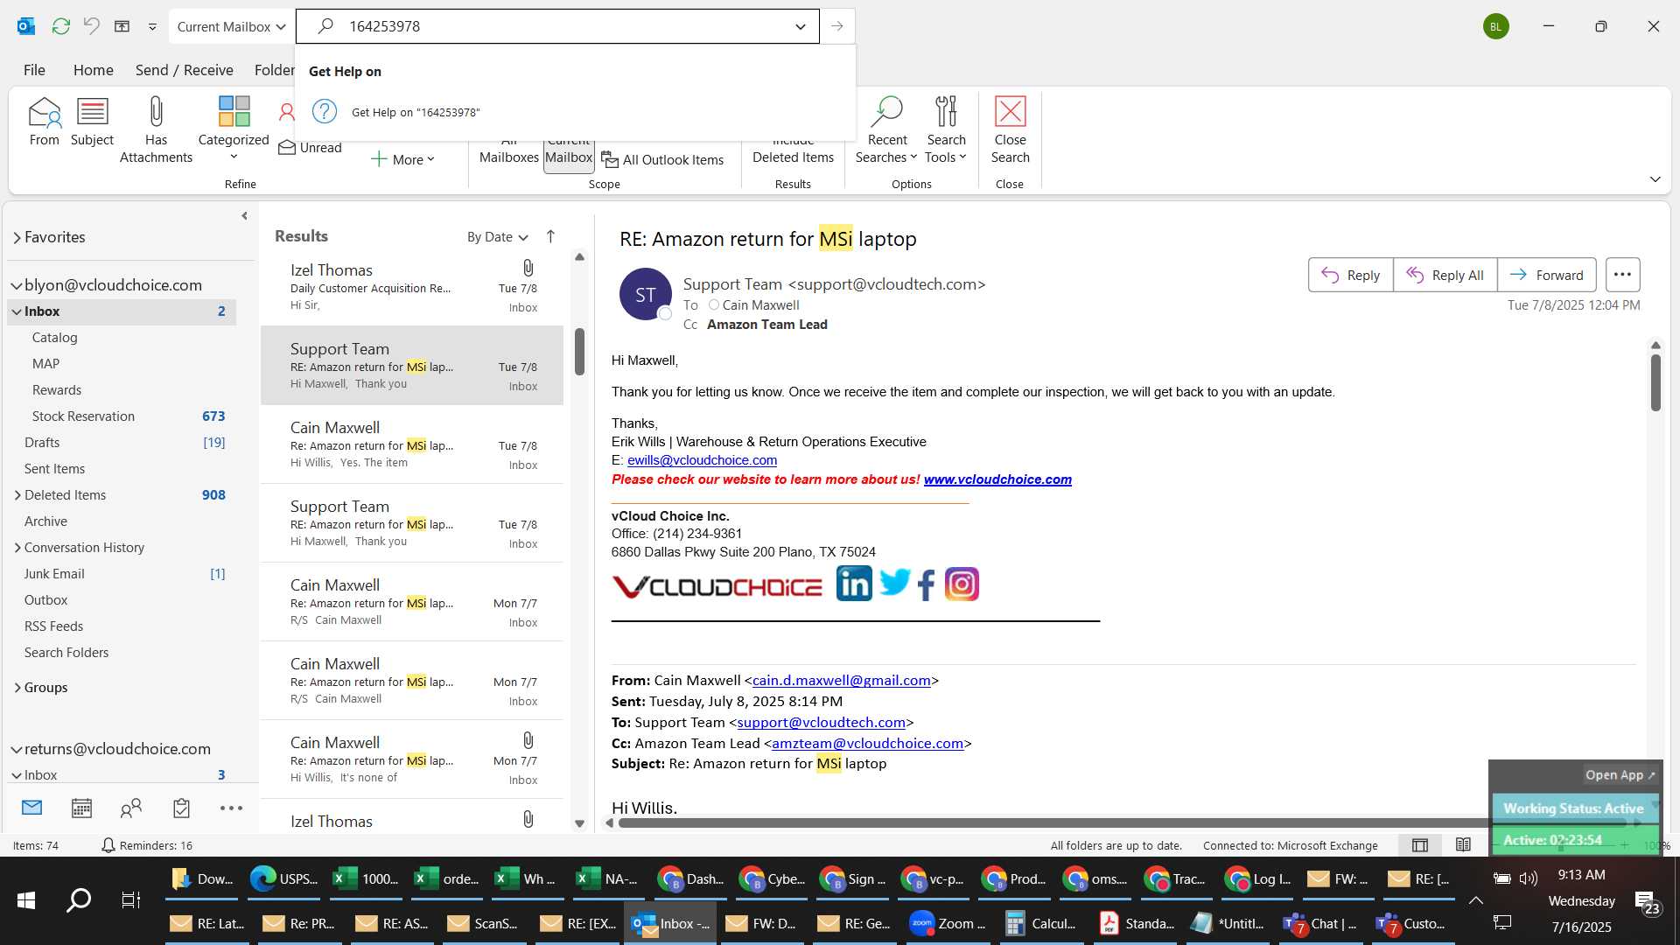Click the Forward button

tap(1546, 275)
